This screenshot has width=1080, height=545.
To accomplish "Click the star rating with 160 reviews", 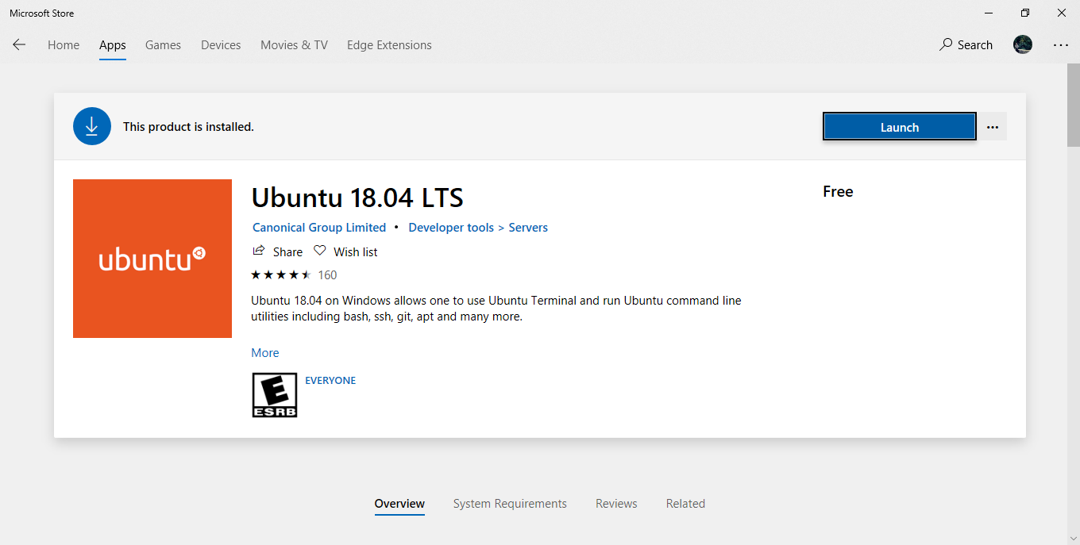I will click(294, 275).
